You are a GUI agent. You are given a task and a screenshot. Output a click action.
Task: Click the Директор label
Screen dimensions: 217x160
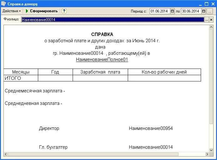pyautogui.click(x=49, y=128)
